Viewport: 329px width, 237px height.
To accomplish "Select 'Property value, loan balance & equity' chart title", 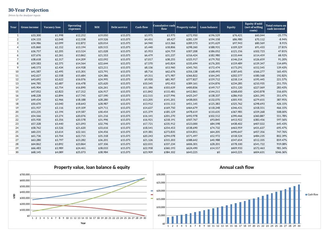I will click(92, 167).
